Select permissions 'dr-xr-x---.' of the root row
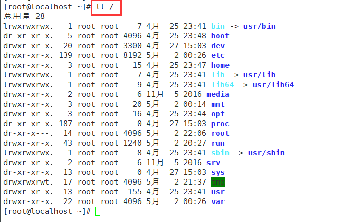363x222 pixels. pyautogui.click(x=28, y=133)
